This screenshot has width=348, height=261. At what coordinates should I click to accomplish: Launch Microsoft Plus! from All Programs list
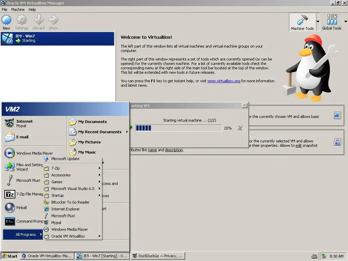[x=73, y=216]
